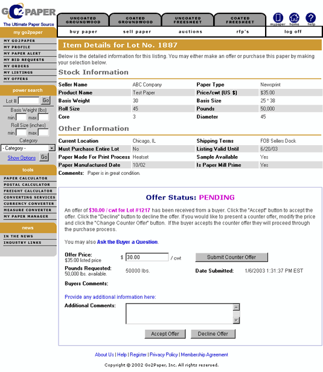Click Go next to Show Options
Viewport: 323px width, 372px height.
tap(44, 157)
